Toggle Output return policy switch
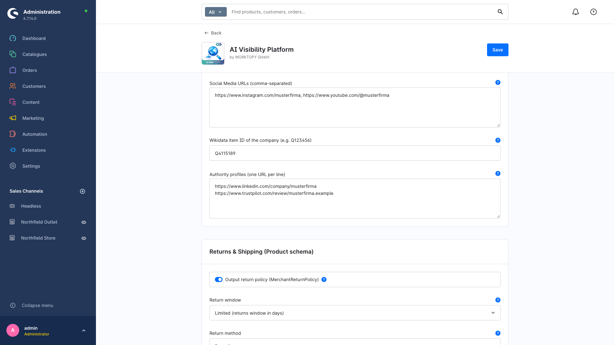Screen dimensions: 614x345 point(219,280)
